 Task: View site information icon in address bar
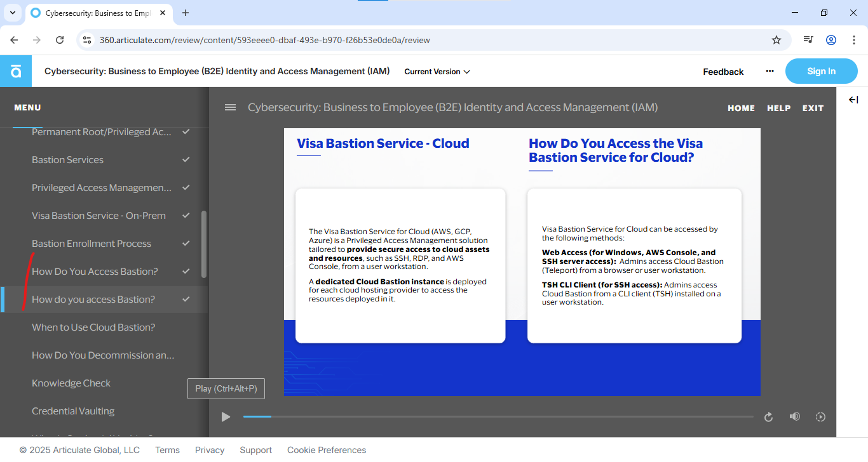coord(87,40)
